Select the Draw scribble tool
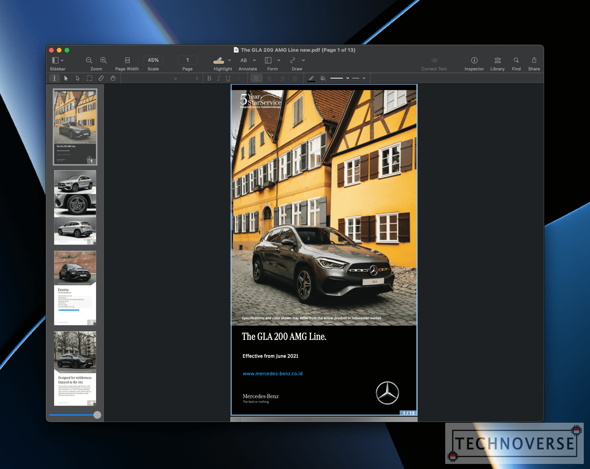The width and height of the screenshot is (590, 469). tap(293, 60)
